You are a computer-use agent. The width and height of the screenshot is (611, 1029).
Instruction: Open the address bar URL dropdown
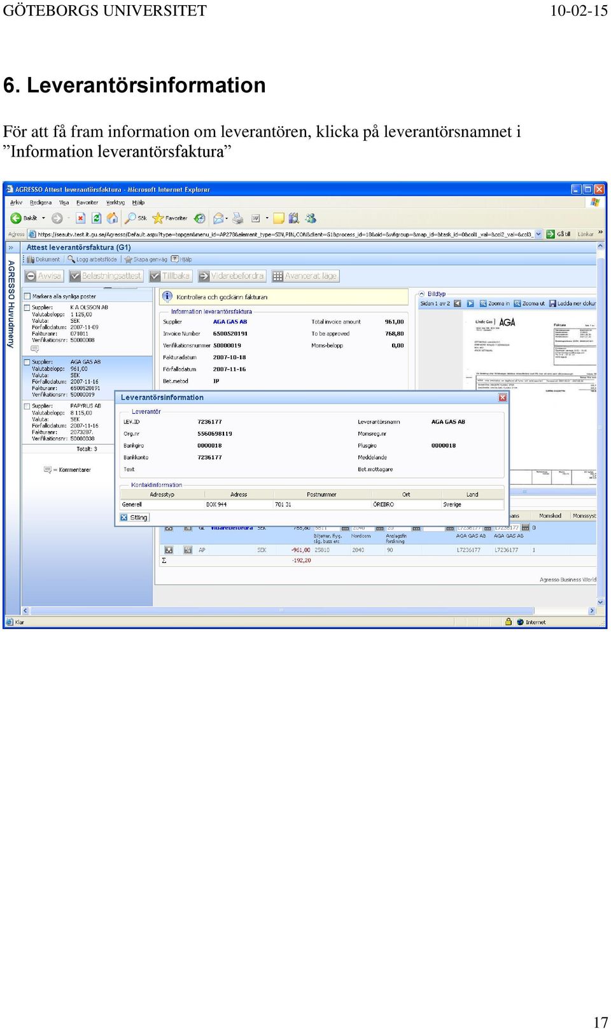pos(538,234)
